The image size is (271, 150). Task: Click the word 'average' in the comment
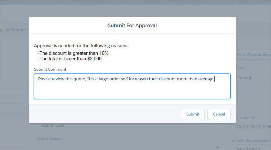pyautogui.click(x=205, y=79)
